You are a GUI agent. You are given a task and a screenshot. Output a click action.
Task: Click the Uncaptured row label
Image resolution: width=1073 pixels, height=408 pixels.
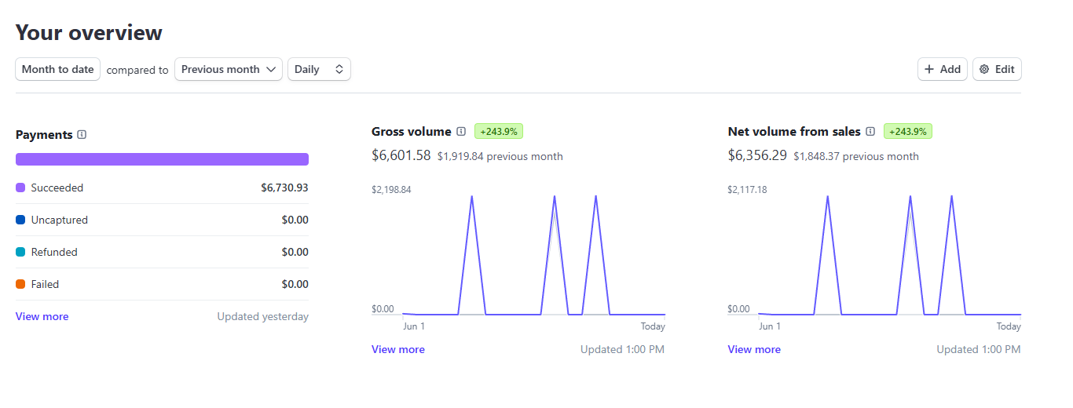pos(60,220)
